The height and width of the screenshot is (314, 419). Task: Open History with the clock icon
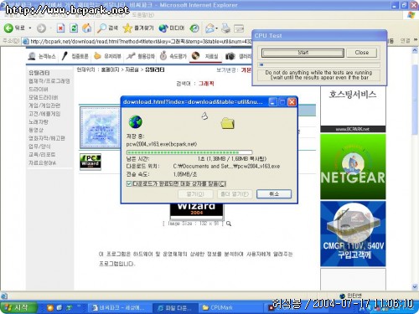(x=194, y=28)
